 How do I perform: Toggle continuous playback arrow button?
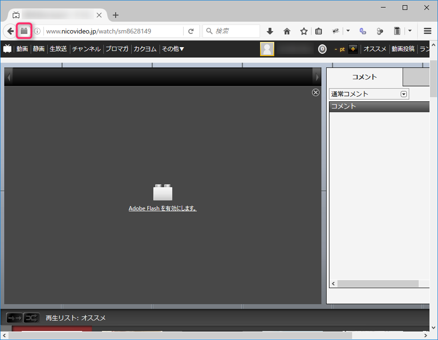pyautogui.click(x=15, y=318)
